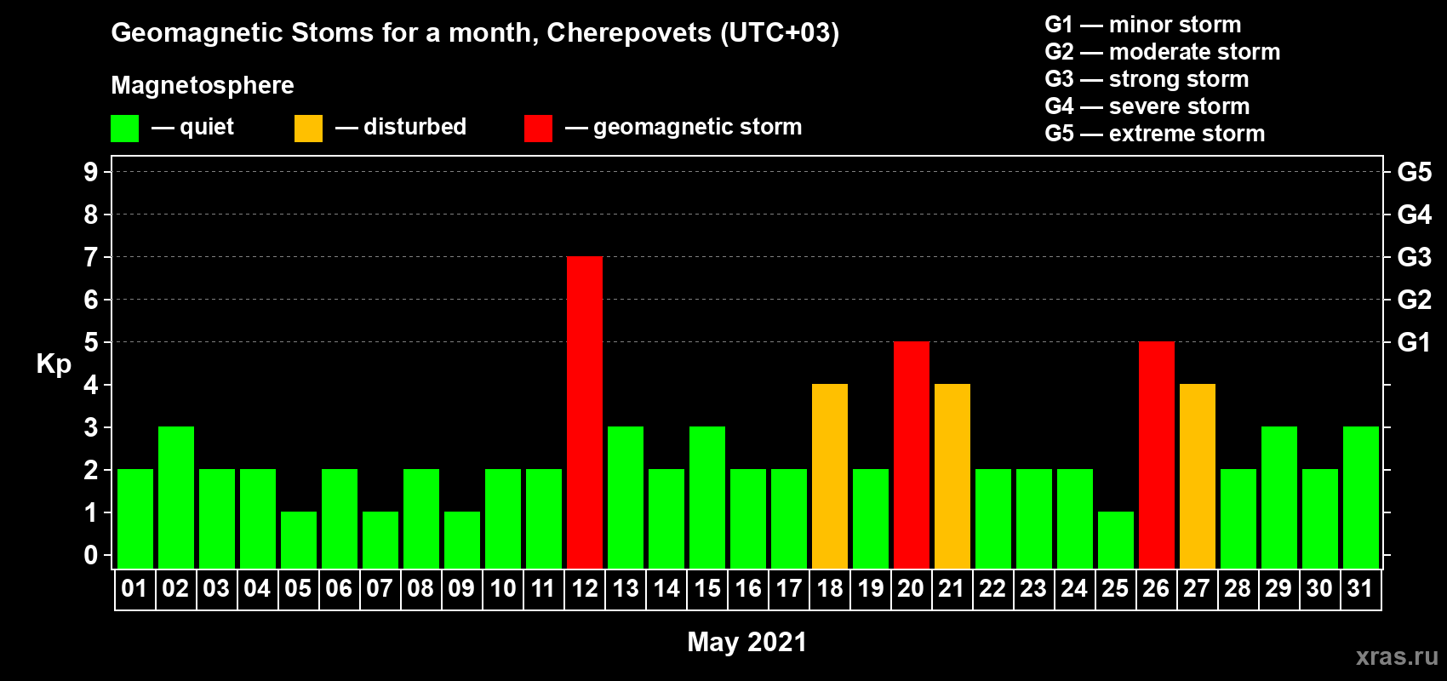Click the Kp value 5 axis label
This screenshot has height=681, width=1447.
pos(91,342)
